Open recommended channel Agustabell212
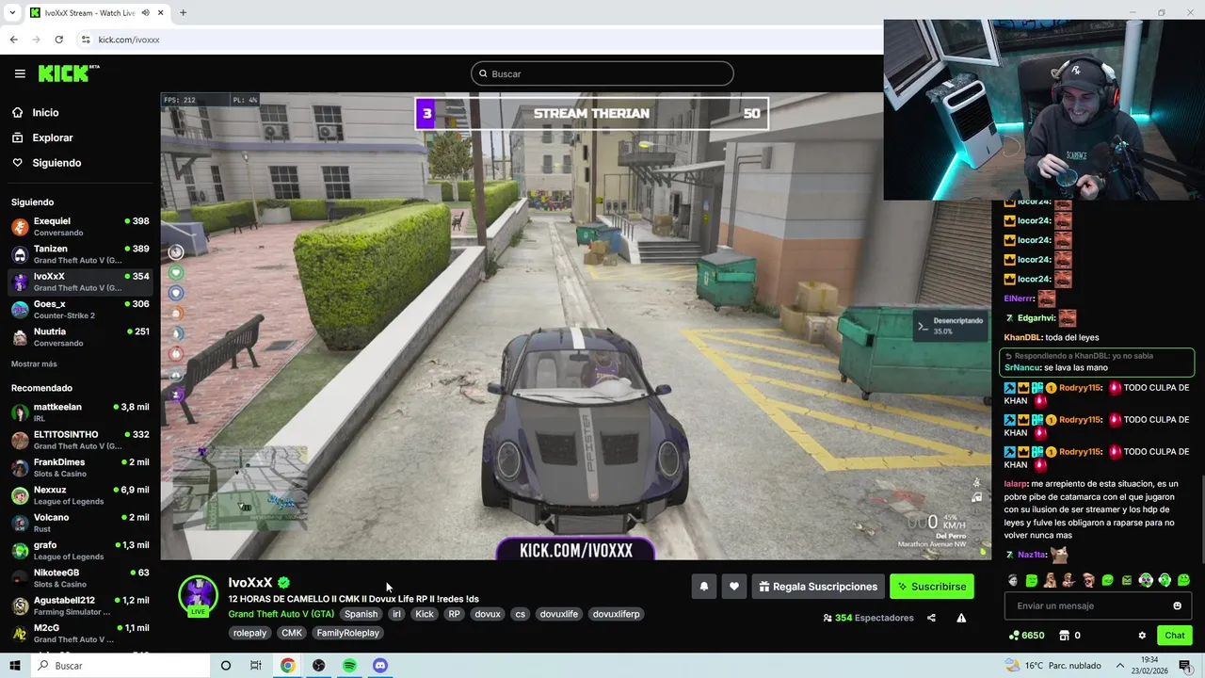The image size is (1205, 678). (80, 605)
